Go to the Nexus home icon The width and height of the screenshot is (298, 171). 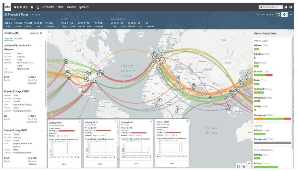click(x=32, y=7)
